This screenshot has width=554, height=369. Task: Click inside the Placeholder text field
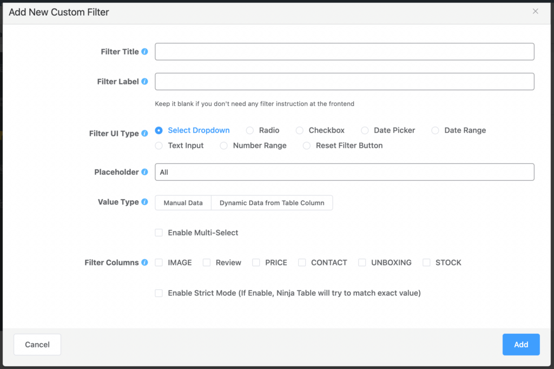pos(344,172)
